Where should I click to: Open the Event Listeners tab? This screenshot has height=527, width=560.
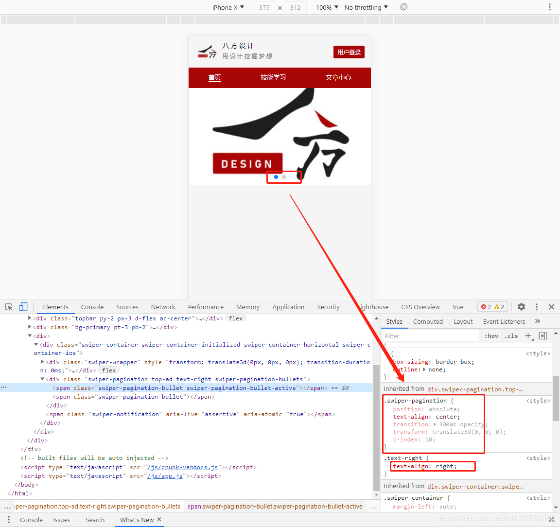[x=504, y=321]
